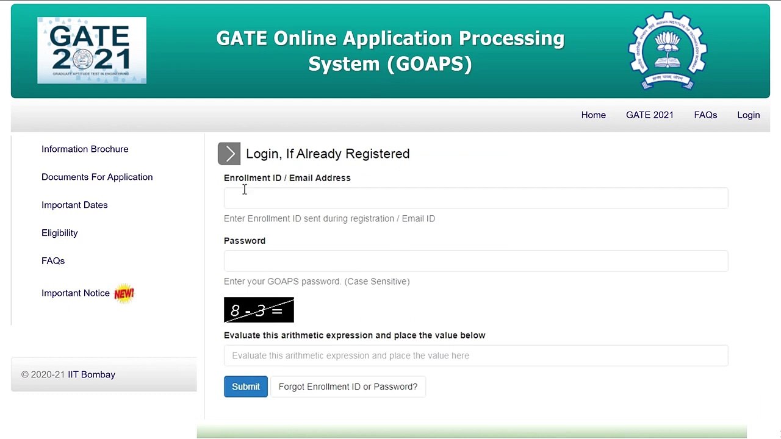Image resolution: width=781 pixels, height=439 pixels.
Task: Open FAQs in the left sidebar
Action: click(x=53, y=261)
